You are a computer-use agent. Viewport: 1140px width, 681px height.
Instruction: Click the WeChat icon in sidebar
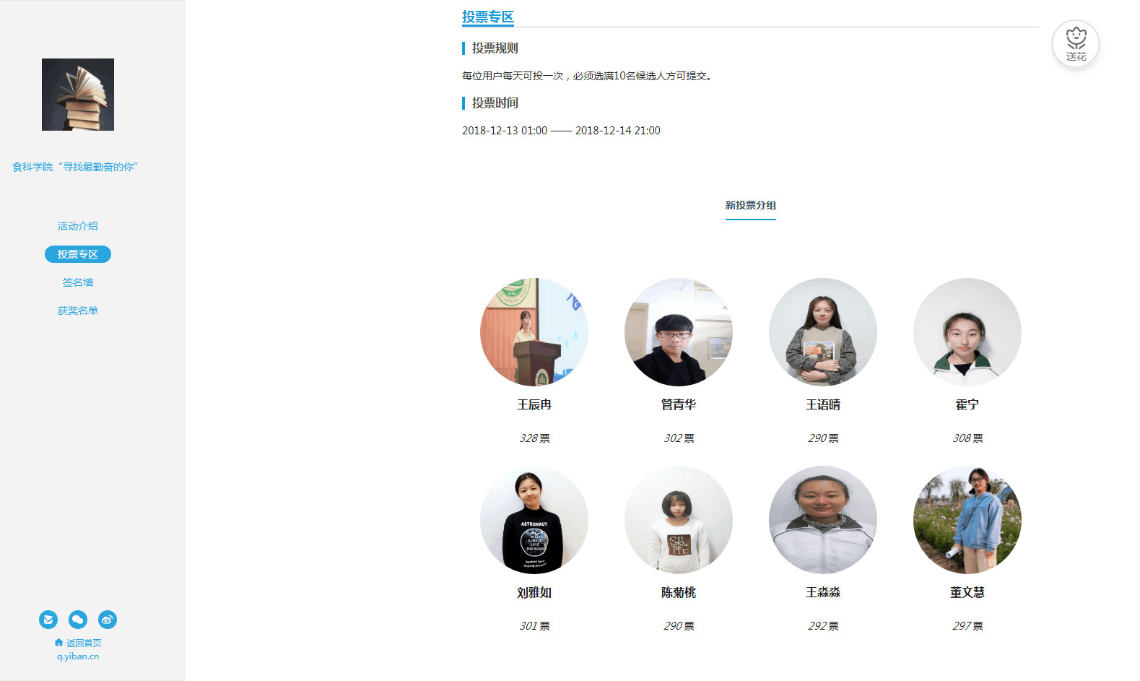pos(78,620)
